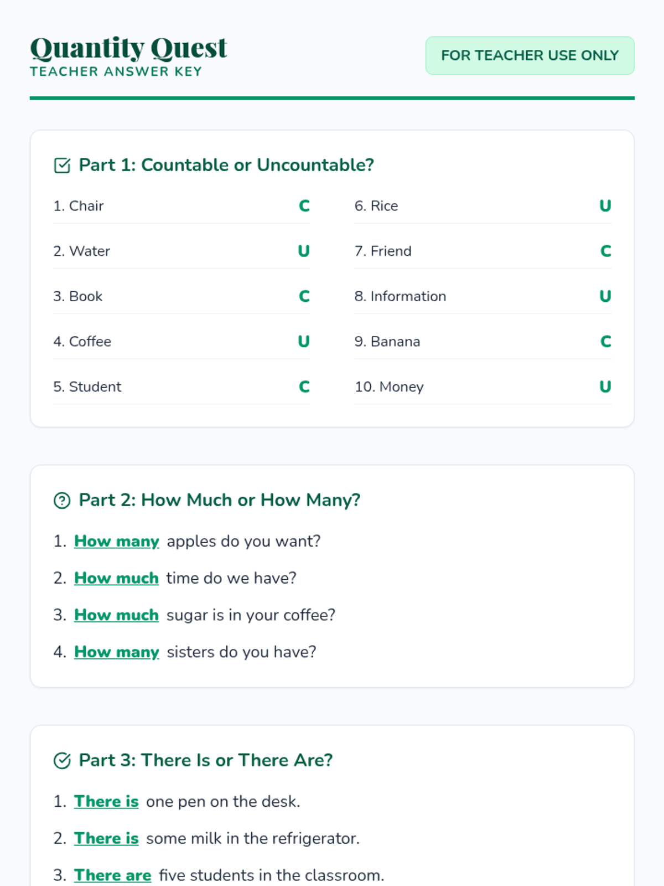Click the 'How many' answer before sisters
This screenshot has height=886, width=664.
tap(117, 652)
